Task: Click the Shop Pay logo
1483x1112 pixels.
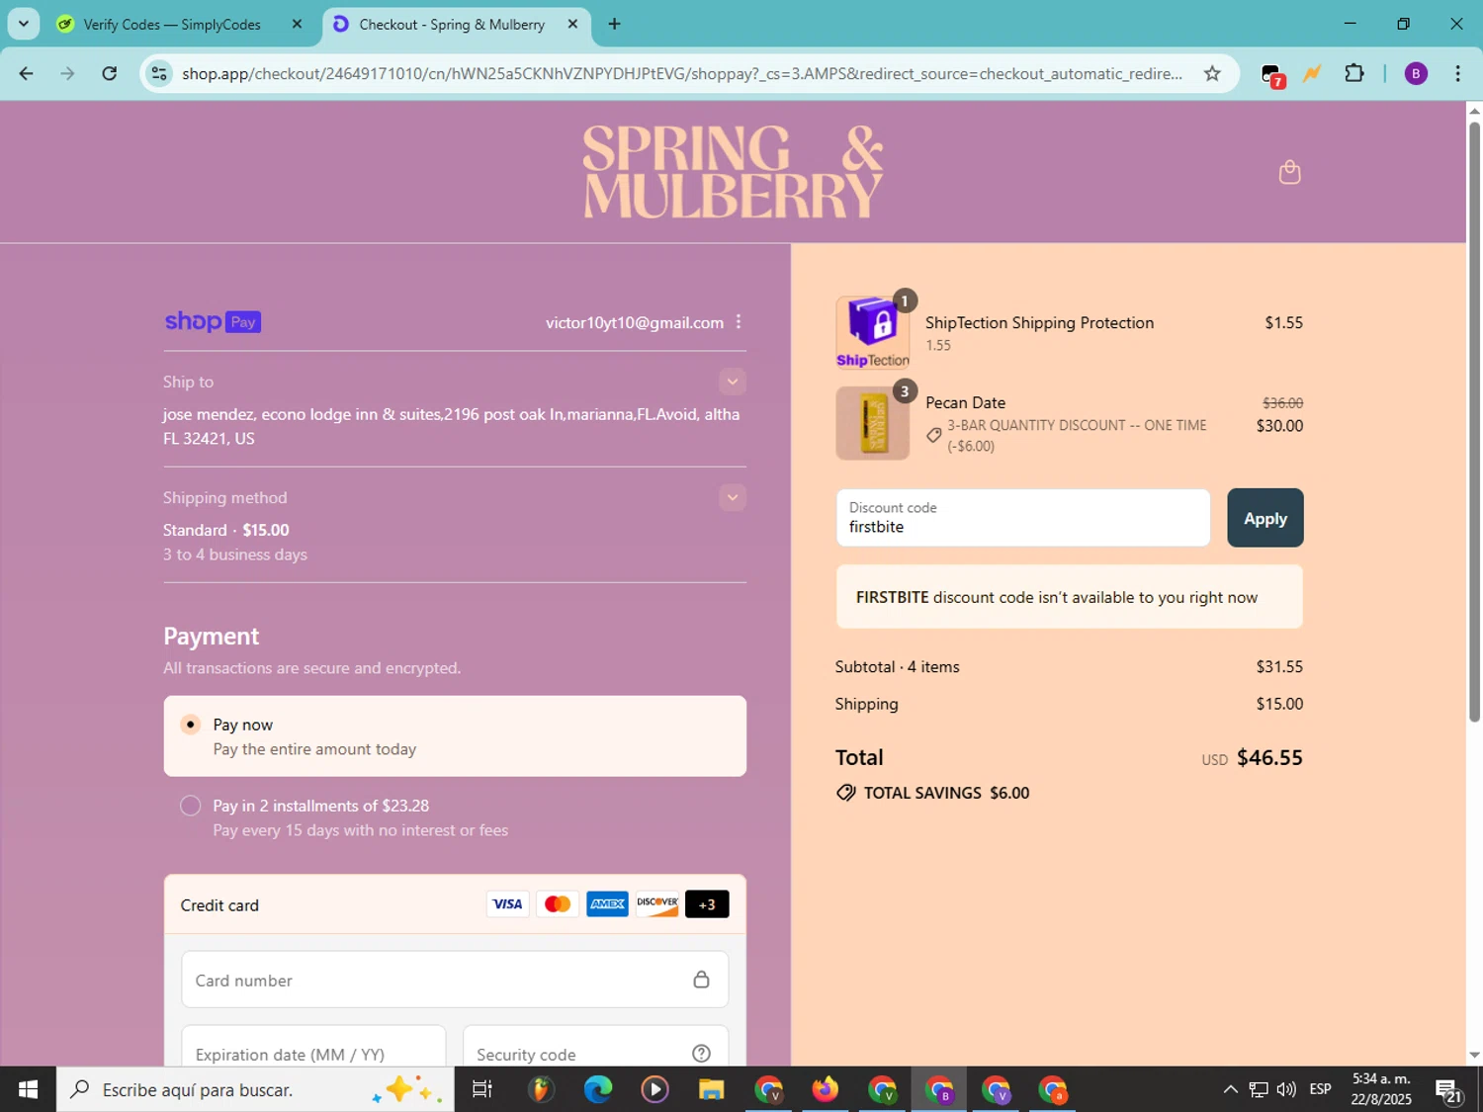Action: 213,322
